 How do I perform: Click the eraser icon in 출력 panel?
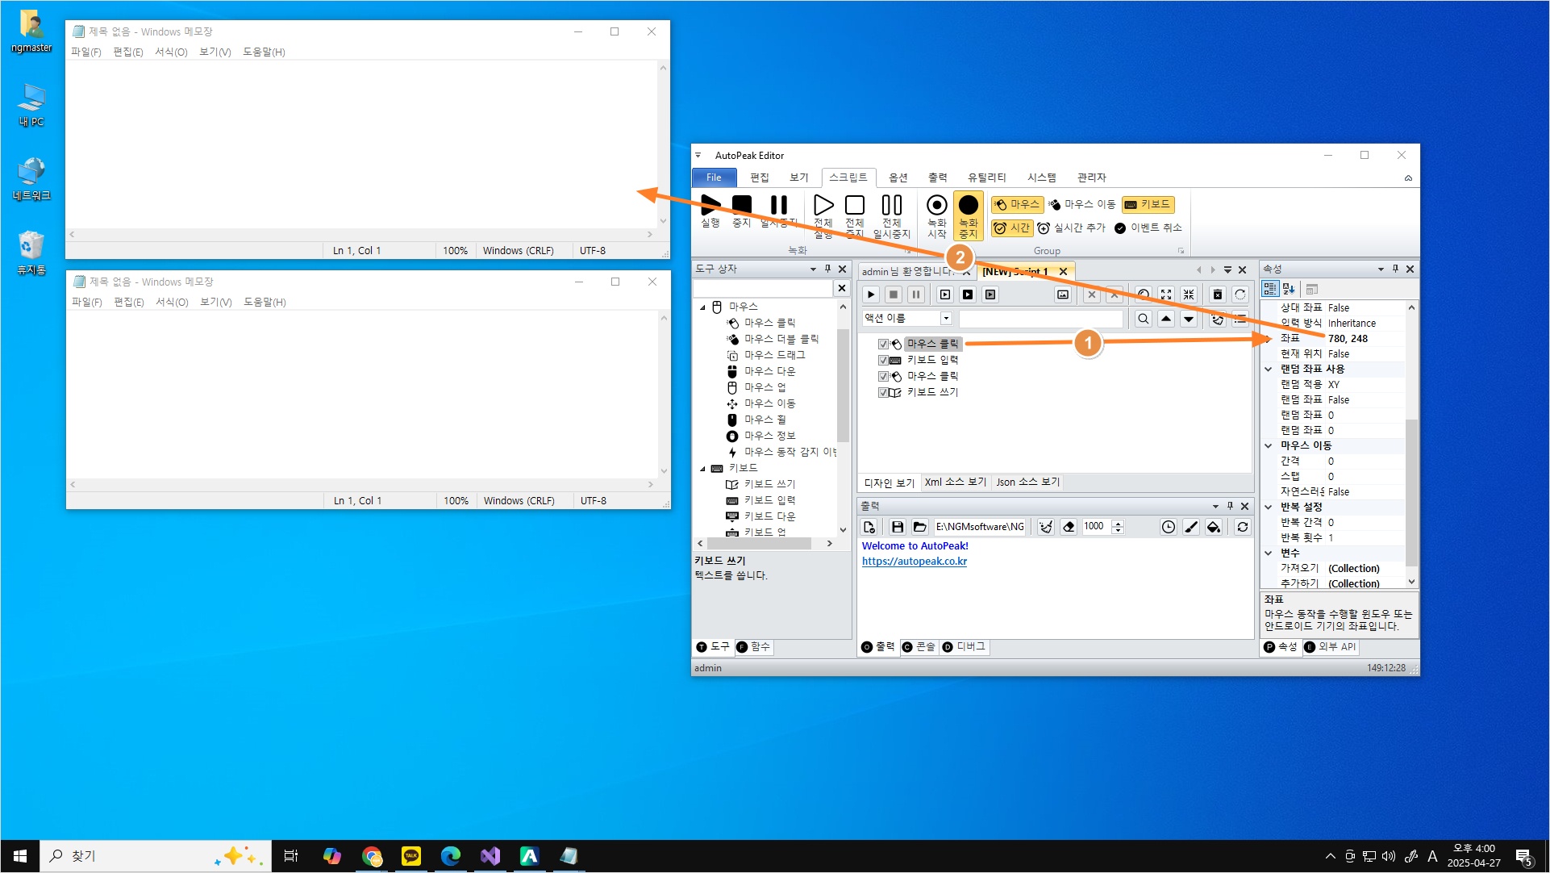[x=1069, y=527]
